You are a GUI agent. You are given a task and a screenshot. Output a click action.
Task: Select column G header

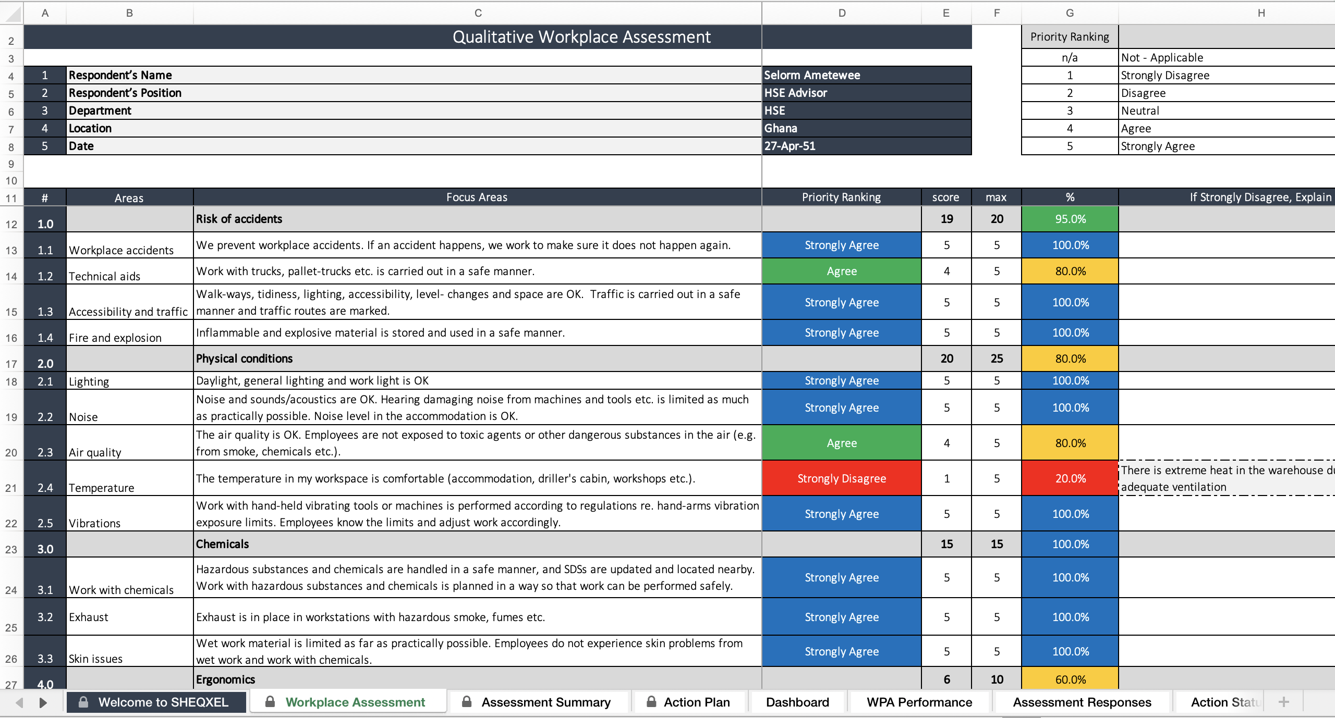1070,13
